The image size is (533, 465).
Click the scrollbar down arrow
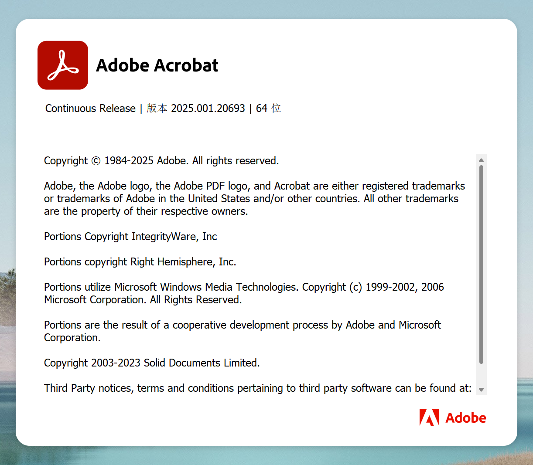(481, 390)
